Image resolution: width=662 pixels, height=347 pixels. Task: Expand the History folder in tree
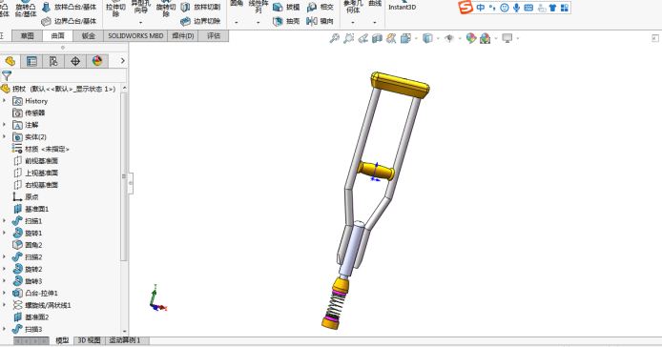click(4, 101)
